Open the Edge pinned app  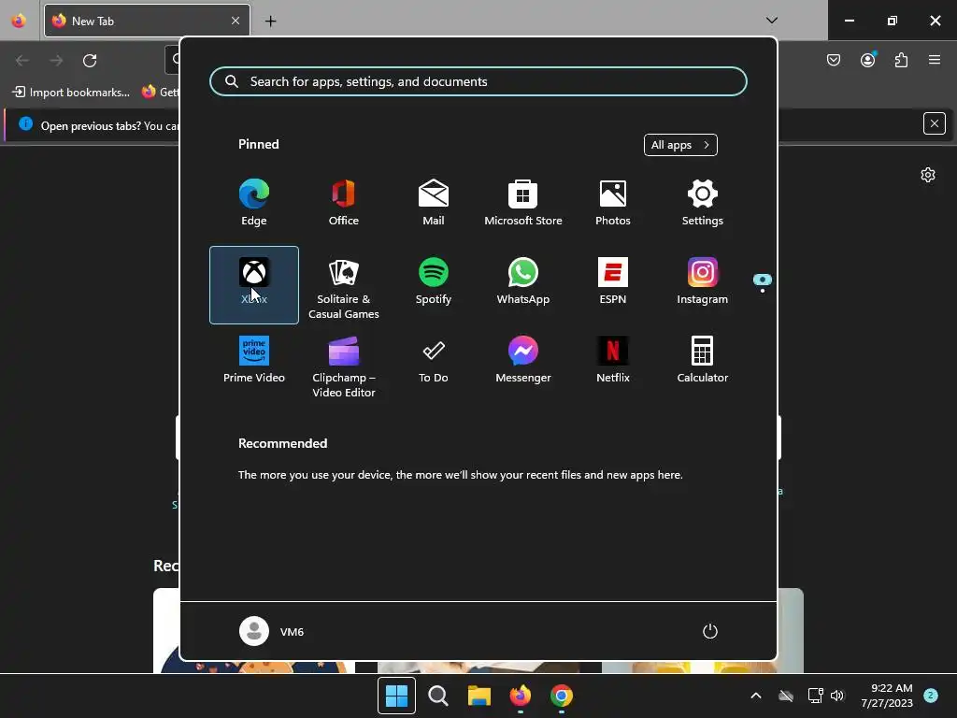pos(254,203)
